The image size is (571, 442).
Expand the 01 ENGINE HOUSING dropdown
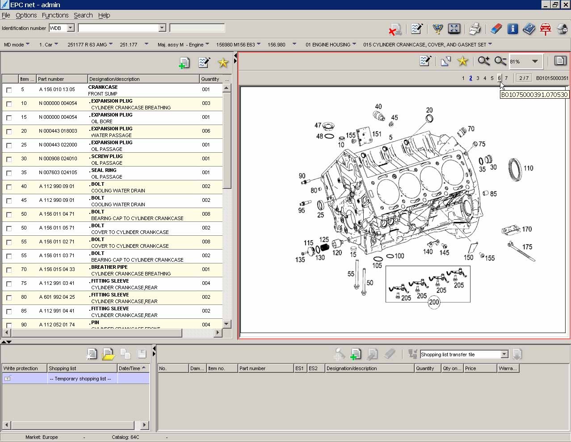[354, 44]
